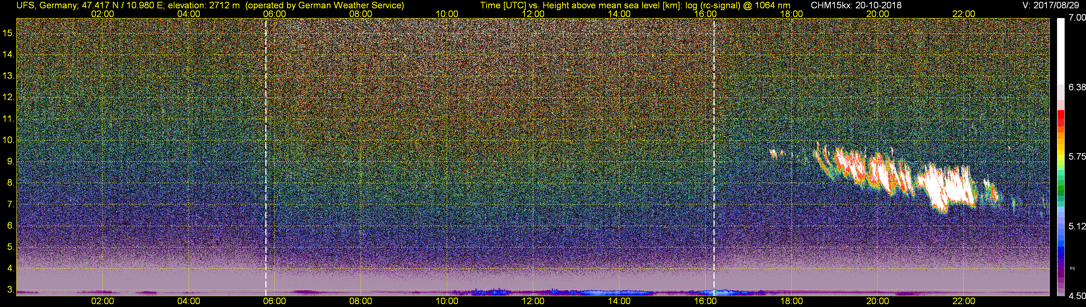Click the top axis time label 22:00

pyautogui.click(x=964, y=14)
